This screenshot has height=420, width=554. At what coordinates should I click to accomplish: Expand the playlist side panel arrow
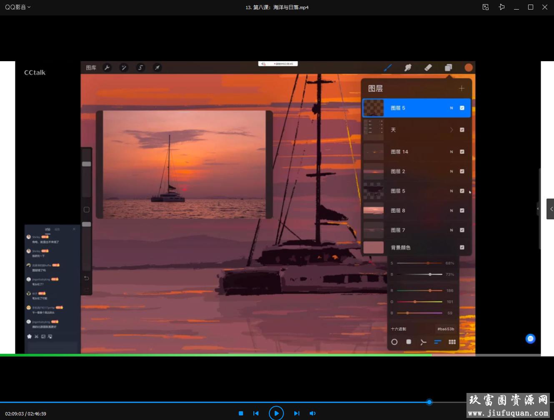[550, 209]
